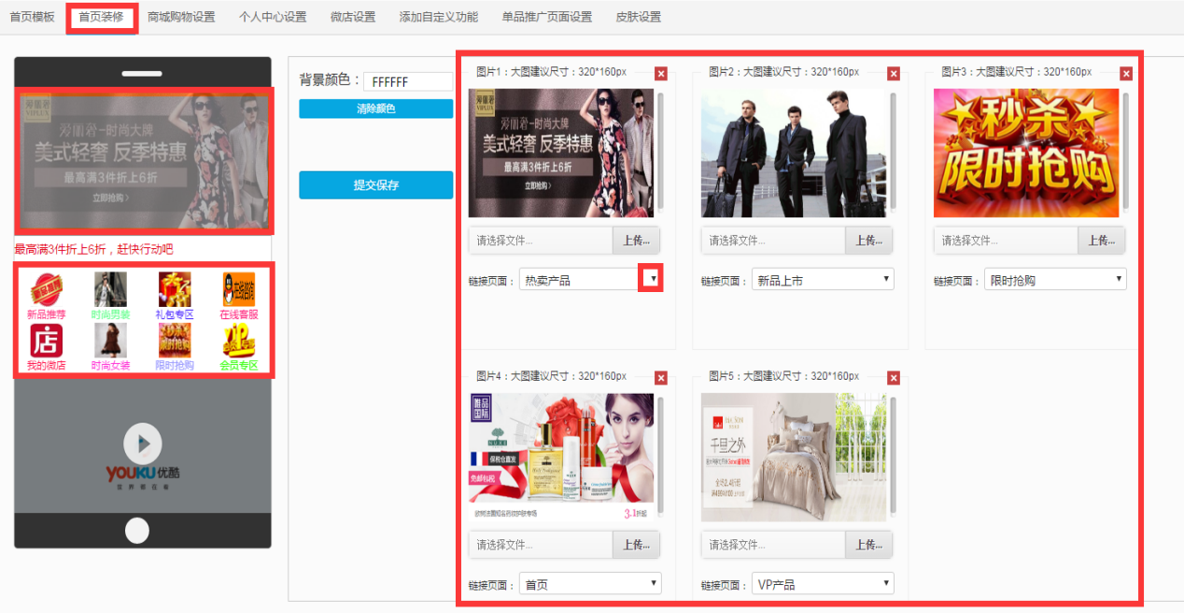
Task: Open the 我的微店 shop icon
Action: coord(46,341)
